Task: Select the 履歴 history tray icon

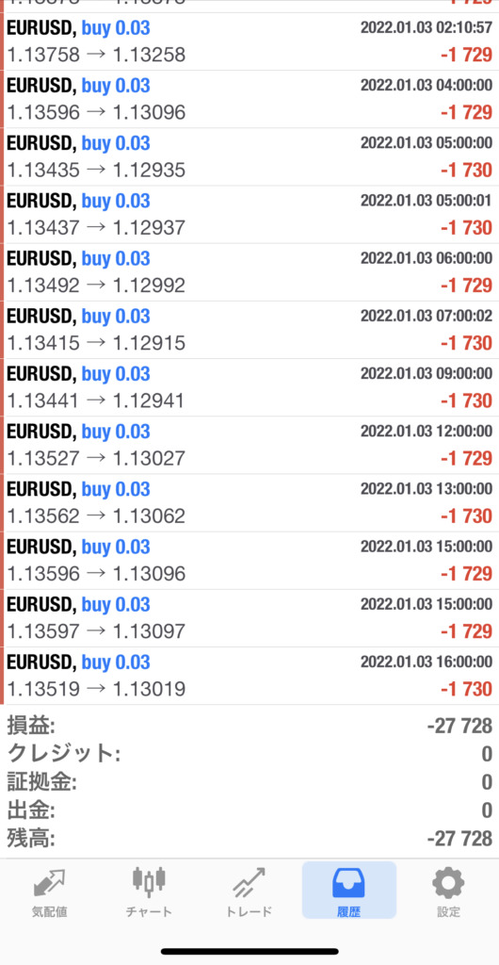Action: coord(348,882)
